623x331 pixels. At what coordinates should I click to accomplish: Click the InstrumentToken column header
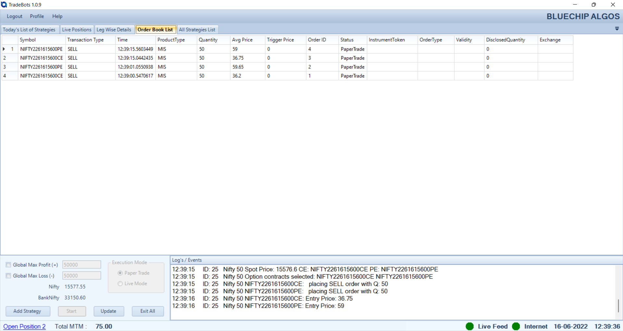(x=392, y=40)
